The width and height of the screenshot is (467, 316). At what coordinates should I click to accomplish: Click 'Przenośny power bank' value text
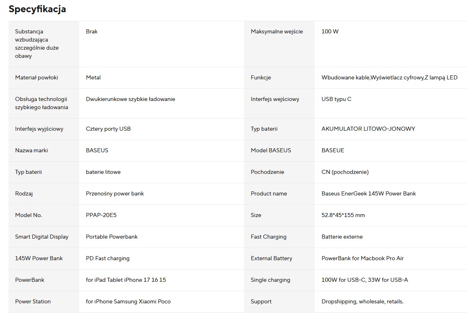pos(115,193)
